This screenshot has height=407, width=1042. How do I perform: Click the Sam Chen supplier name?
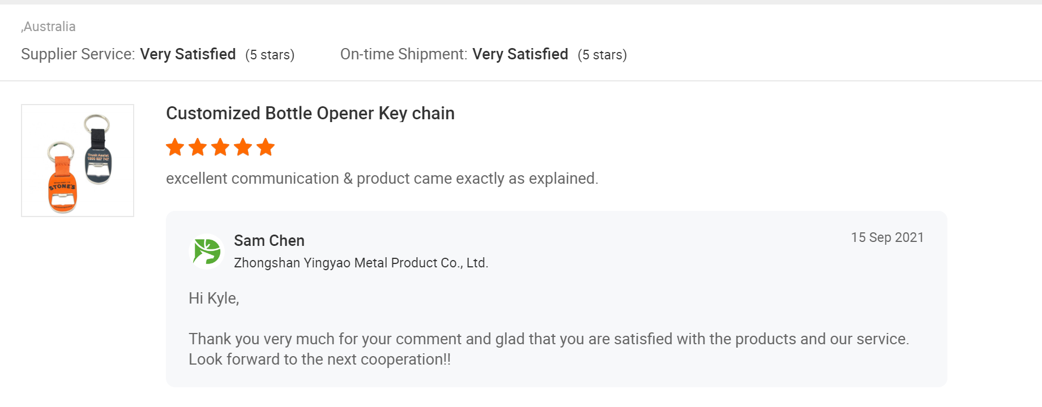[x=269, y=241]
